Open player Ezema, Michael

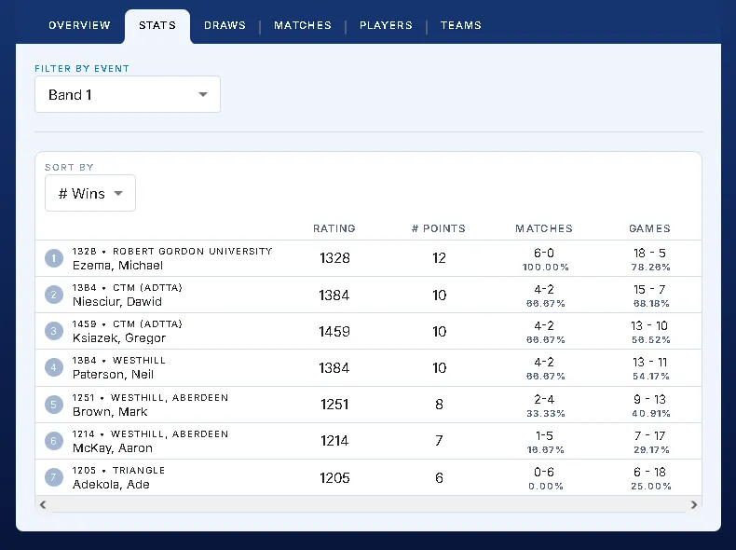pos(117,266)
